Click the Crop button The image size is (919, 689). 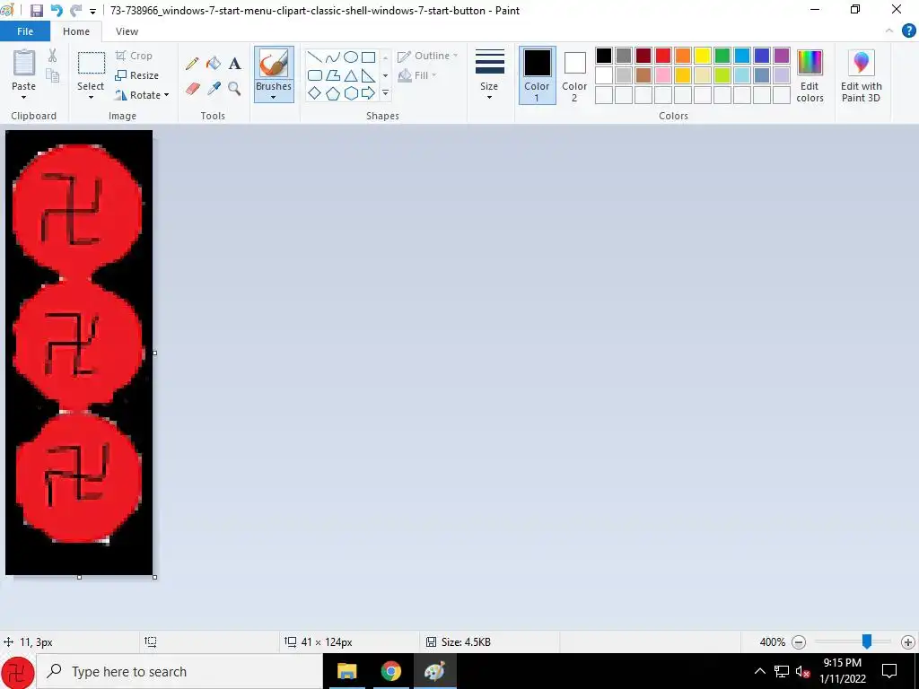(134, 56)
